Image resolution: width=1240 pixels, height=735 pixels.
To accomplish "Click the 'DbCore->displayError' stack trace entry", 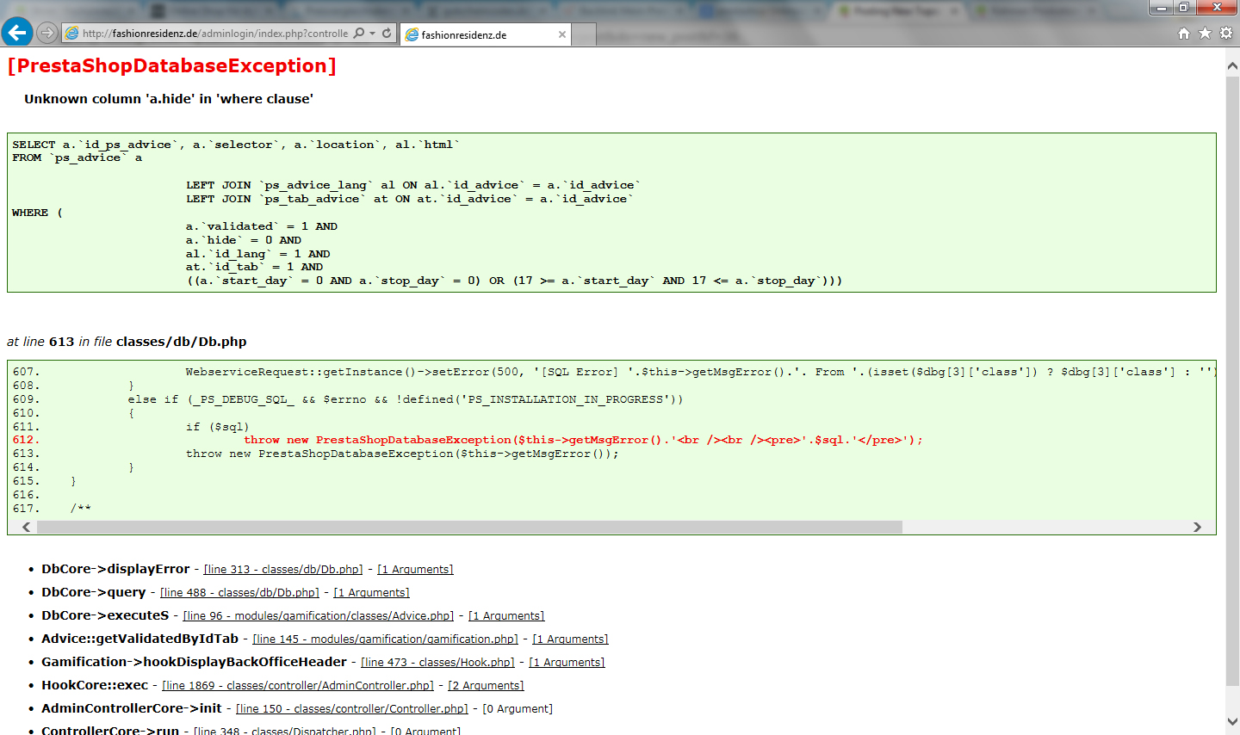I will [115, 570].
